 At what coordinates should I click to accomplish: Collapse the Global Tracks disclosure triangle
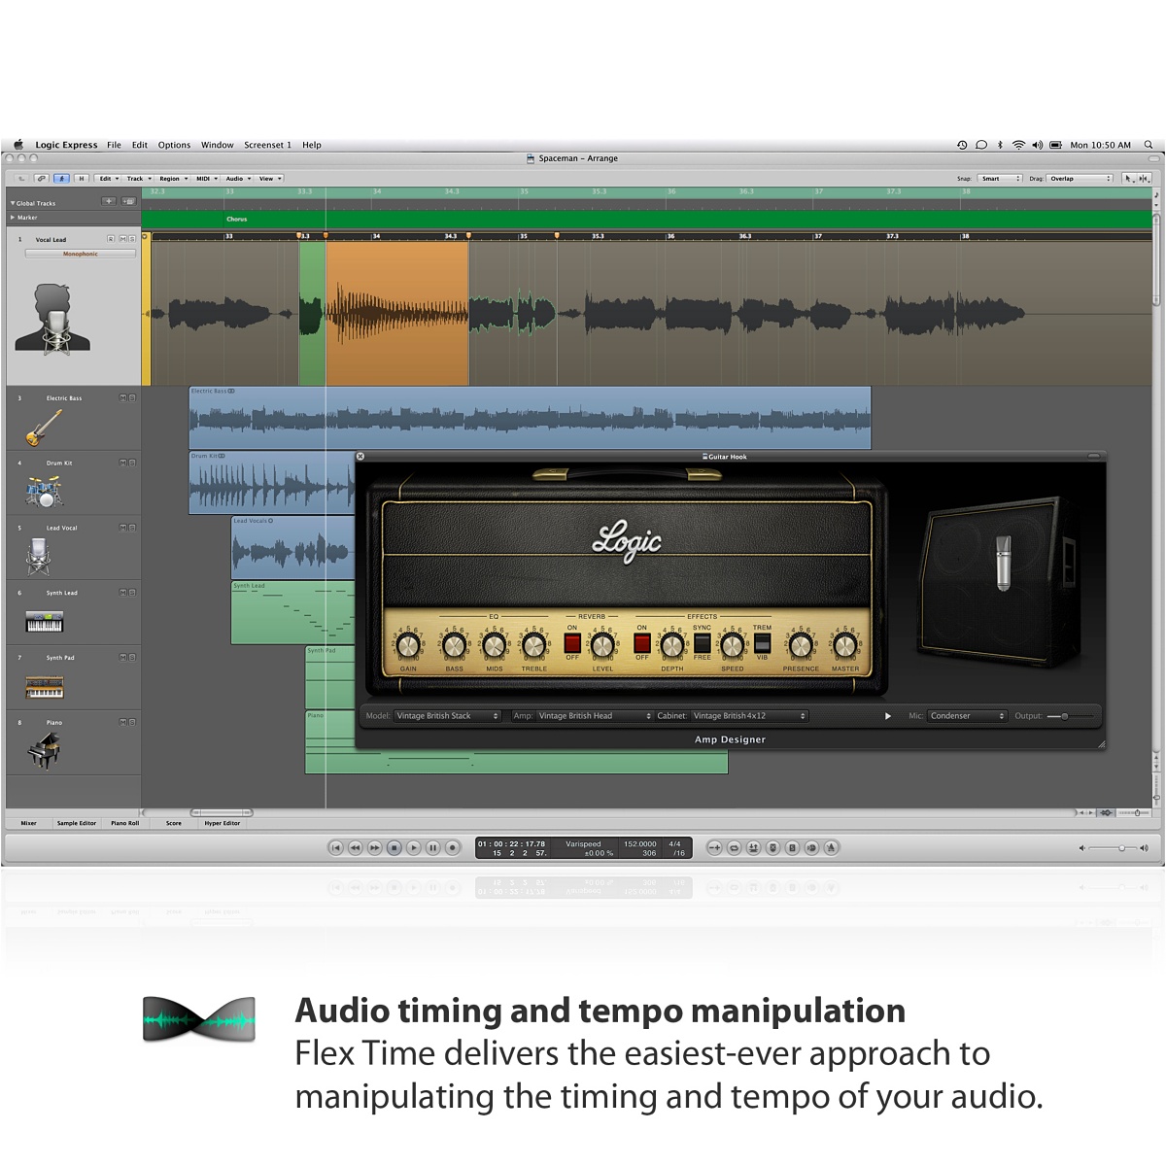(13, 203)
